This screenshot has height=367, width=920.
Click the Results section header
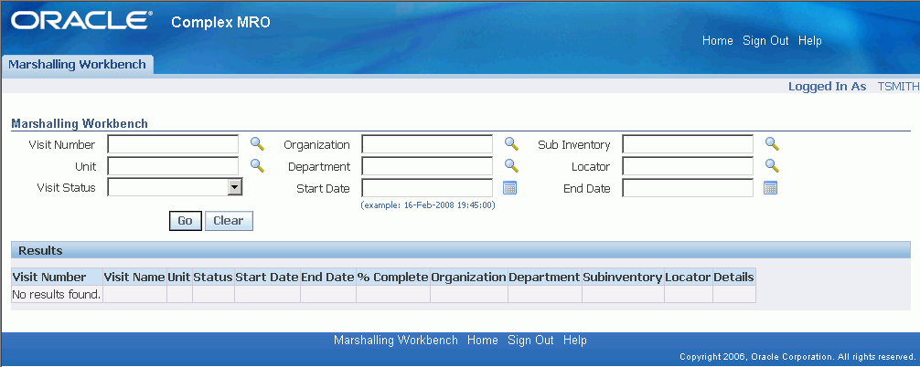[x=461, y=250]
